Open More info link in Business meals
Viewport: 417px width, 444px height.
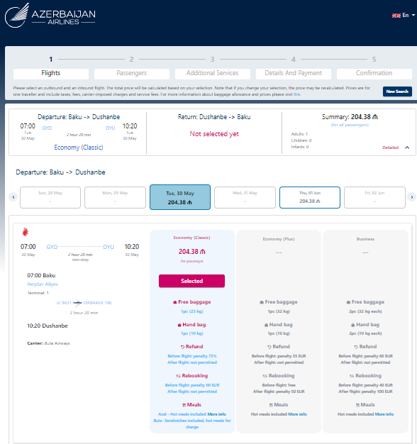click(384, 414)
